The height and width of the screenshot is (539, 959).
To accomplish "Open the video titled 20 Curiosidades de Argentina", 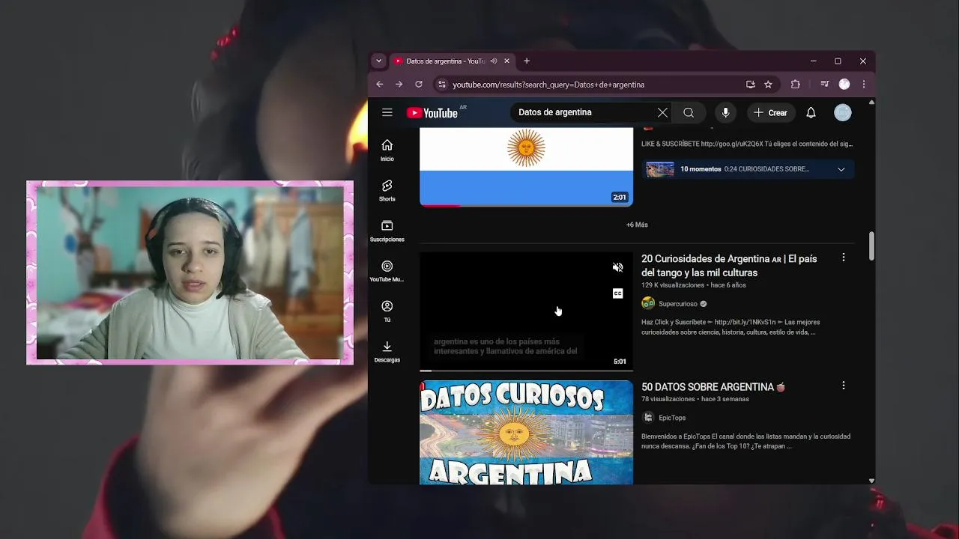I will (729, 266).
